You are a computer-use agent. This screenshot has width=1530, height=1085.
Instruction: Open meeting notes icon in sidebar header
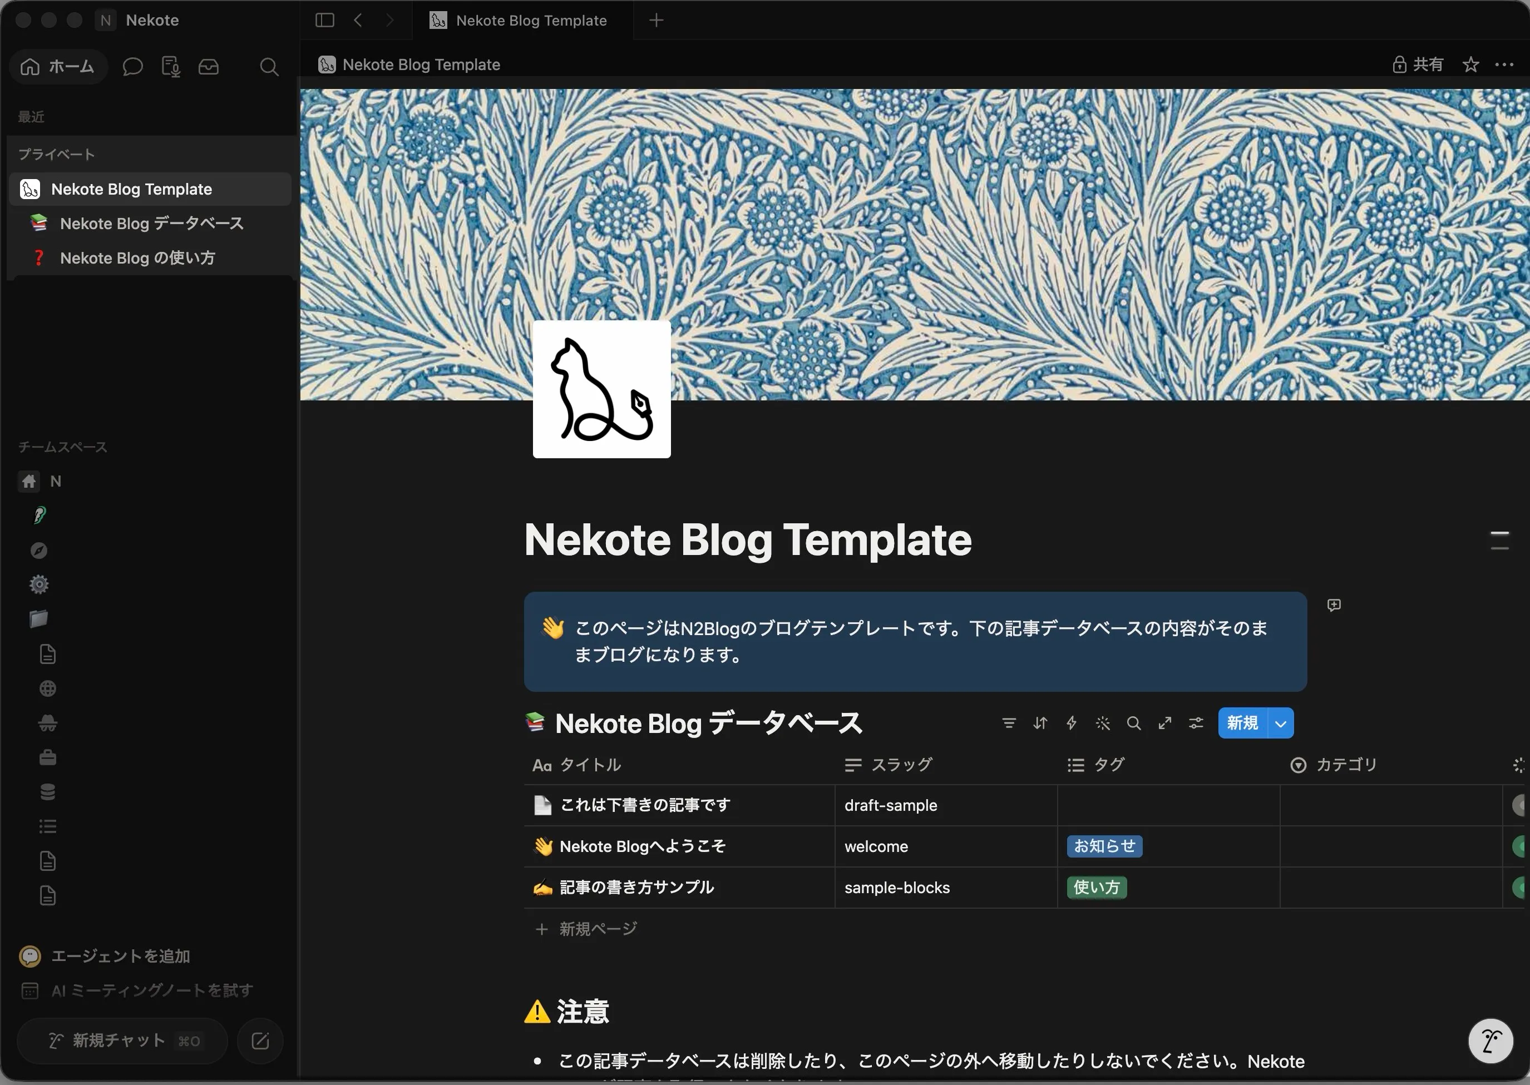(171, 67)
